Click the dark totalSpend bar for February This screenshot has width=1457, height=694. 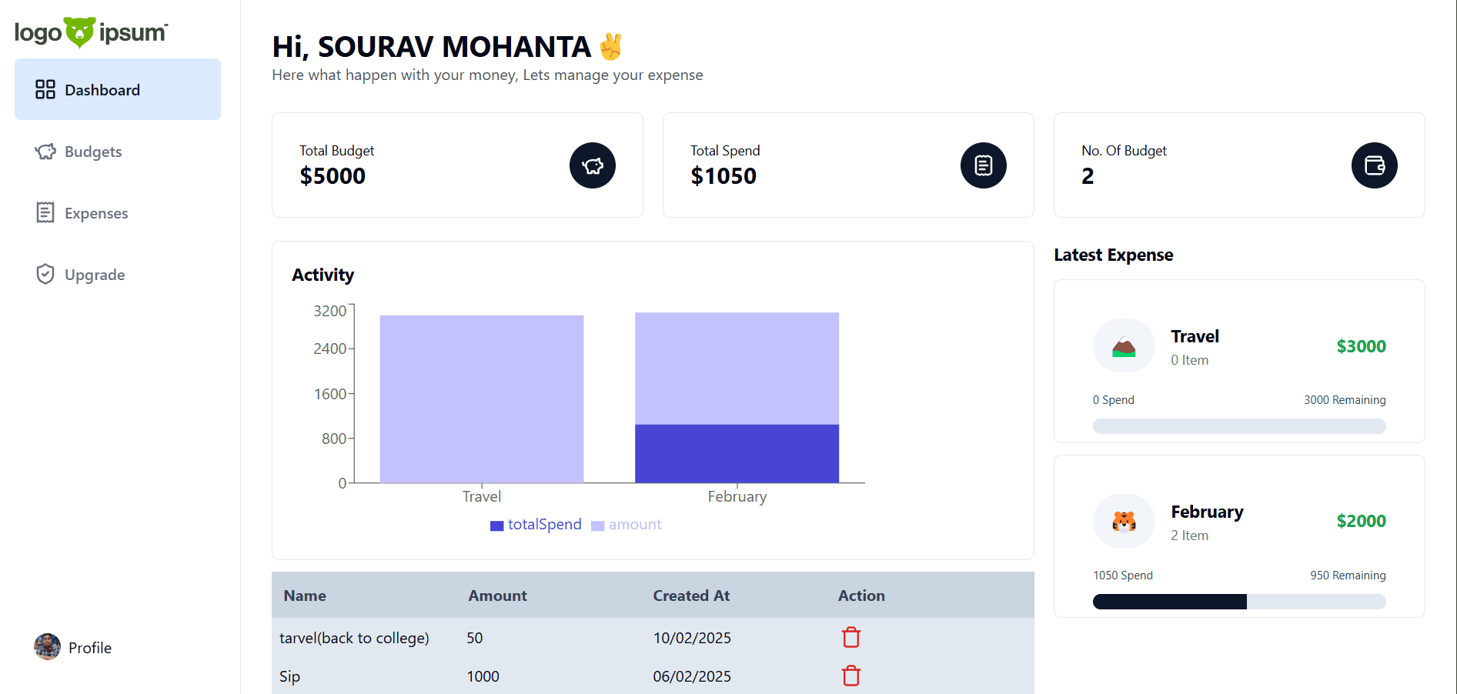click(x=737, y=454)
